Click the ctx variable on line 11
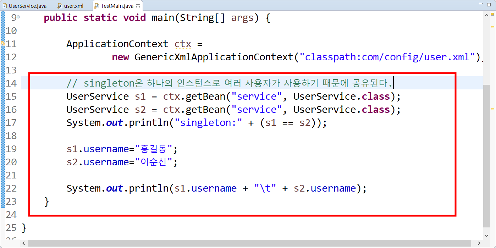 (x=183, y=44)
